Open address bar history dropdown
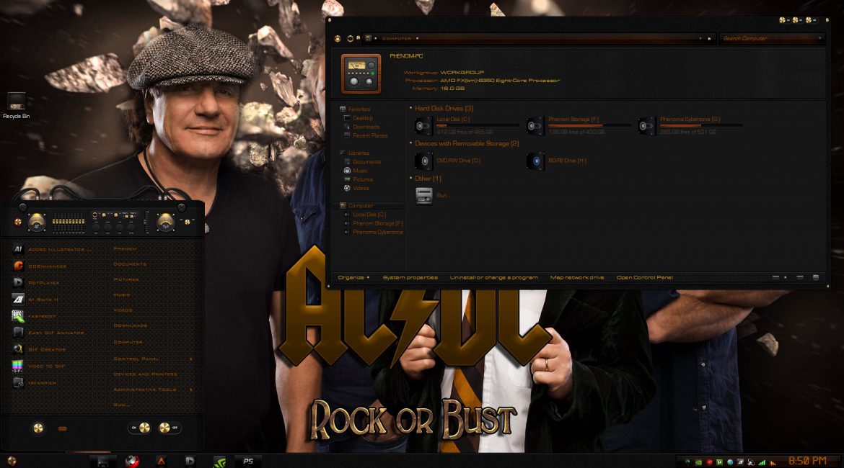The width and height of the screenshot is (844, 468). [700, 39]
